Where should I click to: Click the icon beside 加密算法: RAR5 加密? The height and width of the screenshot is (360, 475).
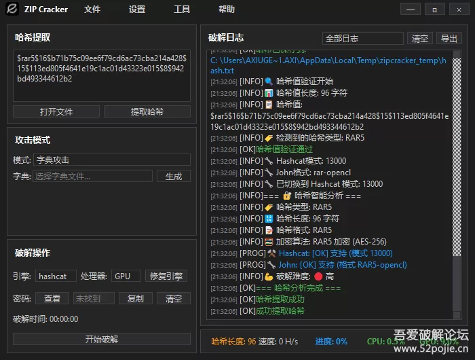(x=269, y=242)
